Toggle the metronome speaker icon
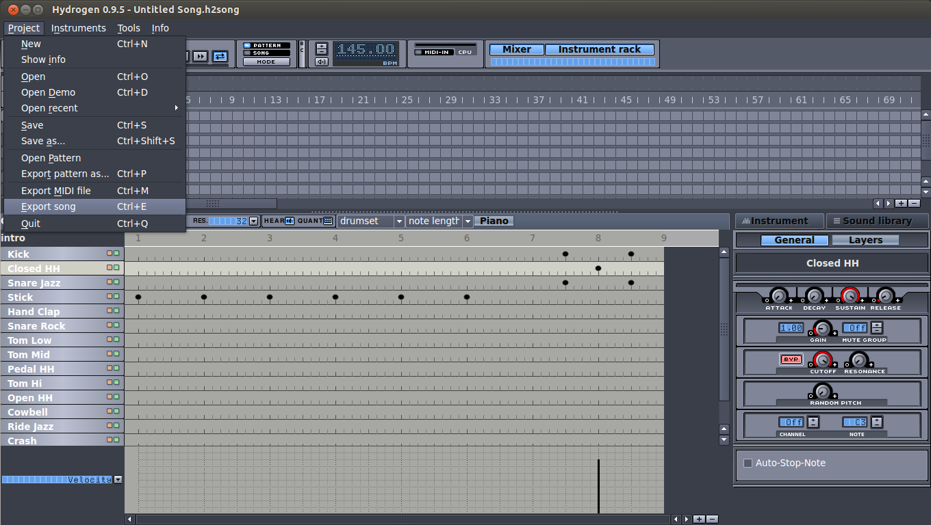Screen dimensions: 931x525 click(322, 62)
